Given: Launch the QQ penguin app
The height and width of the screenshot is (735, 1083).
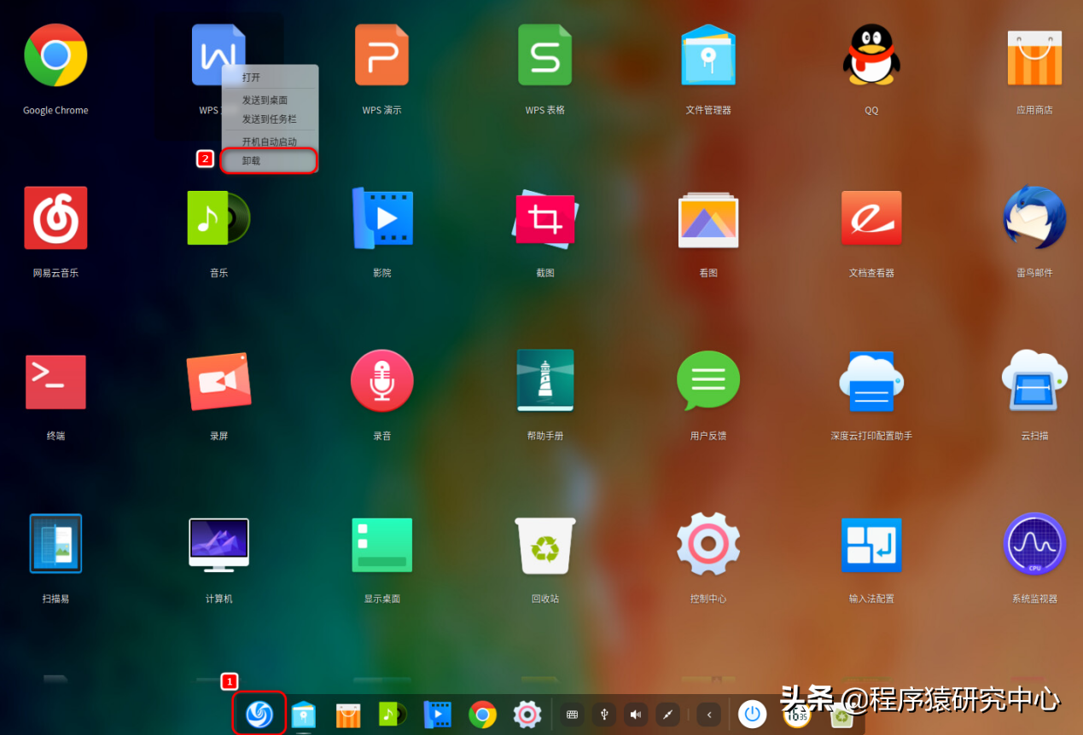Looking at the screenshot, I should coord(871,55).
